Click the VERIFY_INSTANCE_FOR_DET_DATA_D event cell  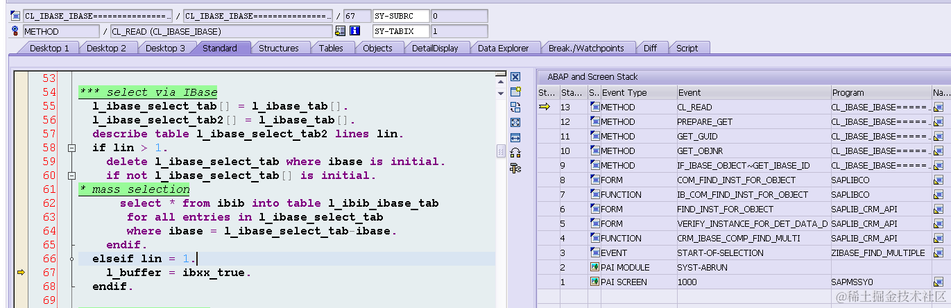[754, 223]
